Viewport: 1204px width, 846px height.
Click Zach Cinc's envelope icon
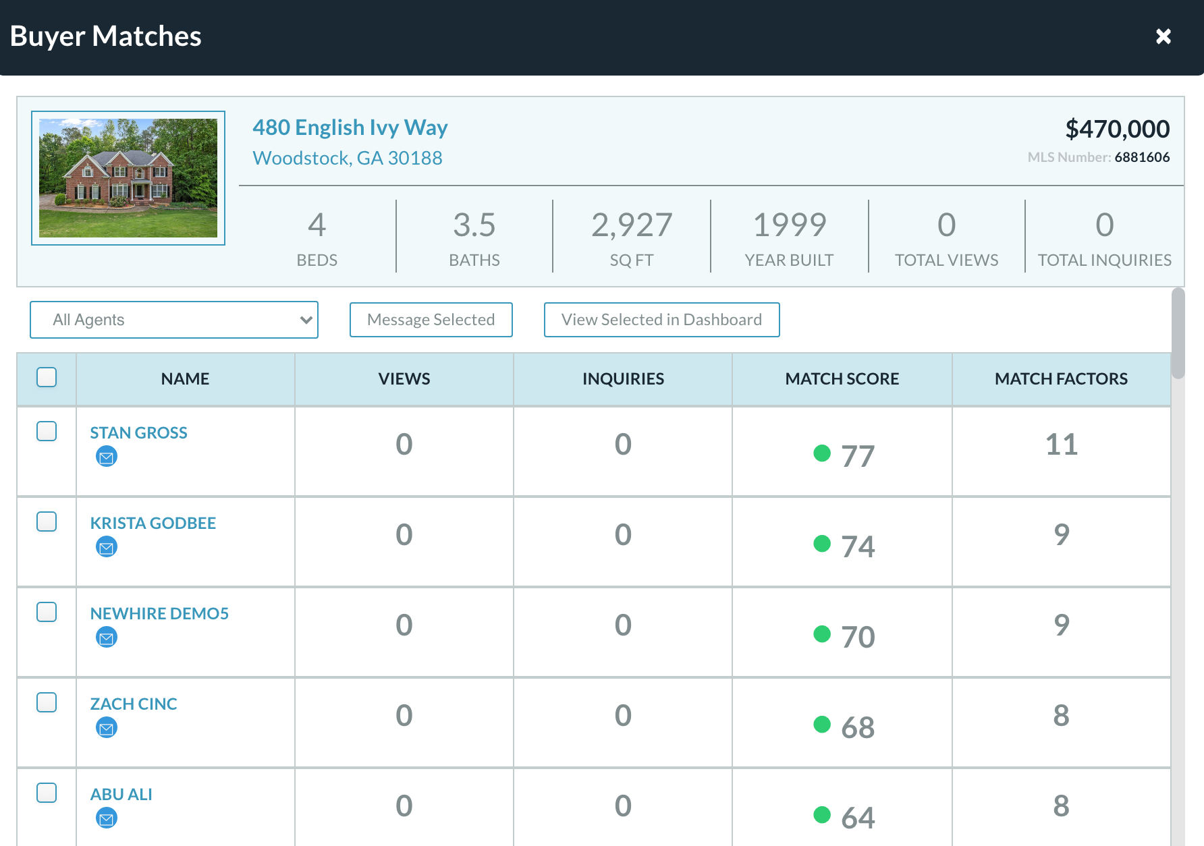pyautogui.click(x=106, y=728)
